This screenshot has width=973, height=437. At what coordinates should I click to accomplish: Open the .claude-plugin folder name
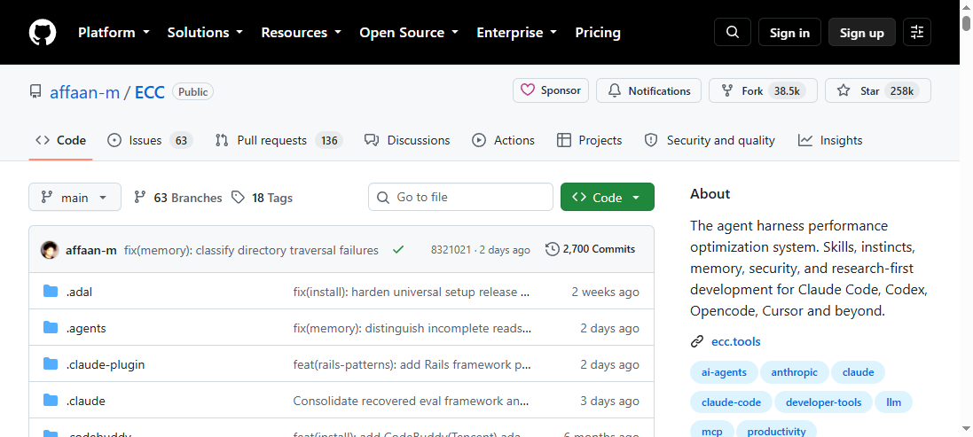106,364
